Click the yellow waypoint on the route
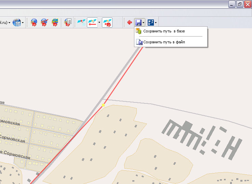This screenshot has height=184, width=252. [103, 105]
